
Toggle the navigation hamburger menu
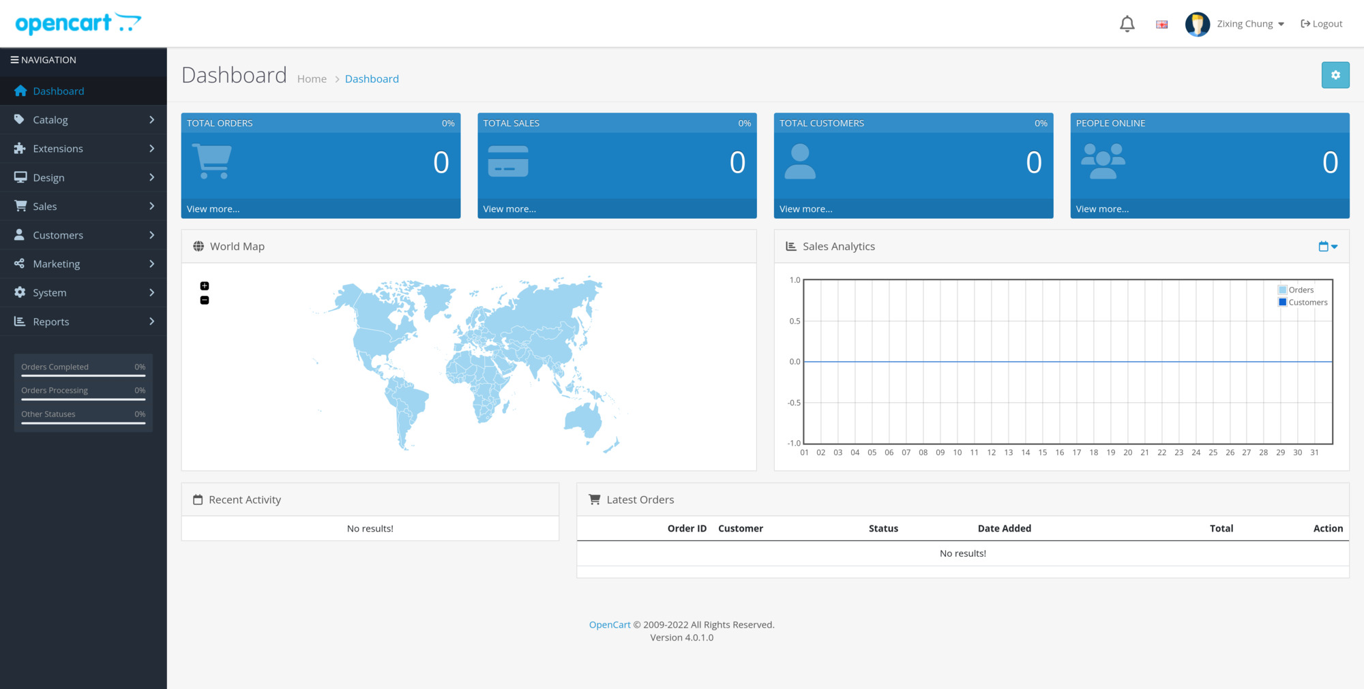15,59
